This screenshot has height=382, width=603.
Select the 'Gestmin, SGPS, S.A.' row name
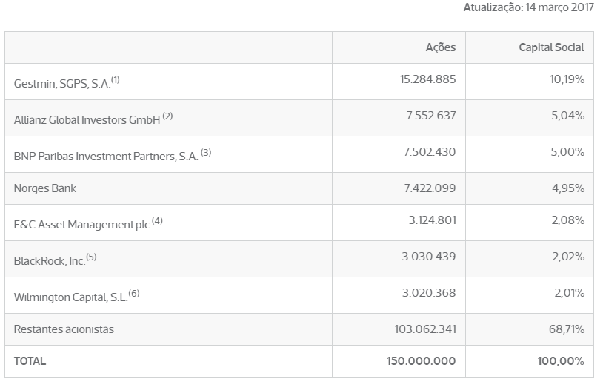coord(62,84)
